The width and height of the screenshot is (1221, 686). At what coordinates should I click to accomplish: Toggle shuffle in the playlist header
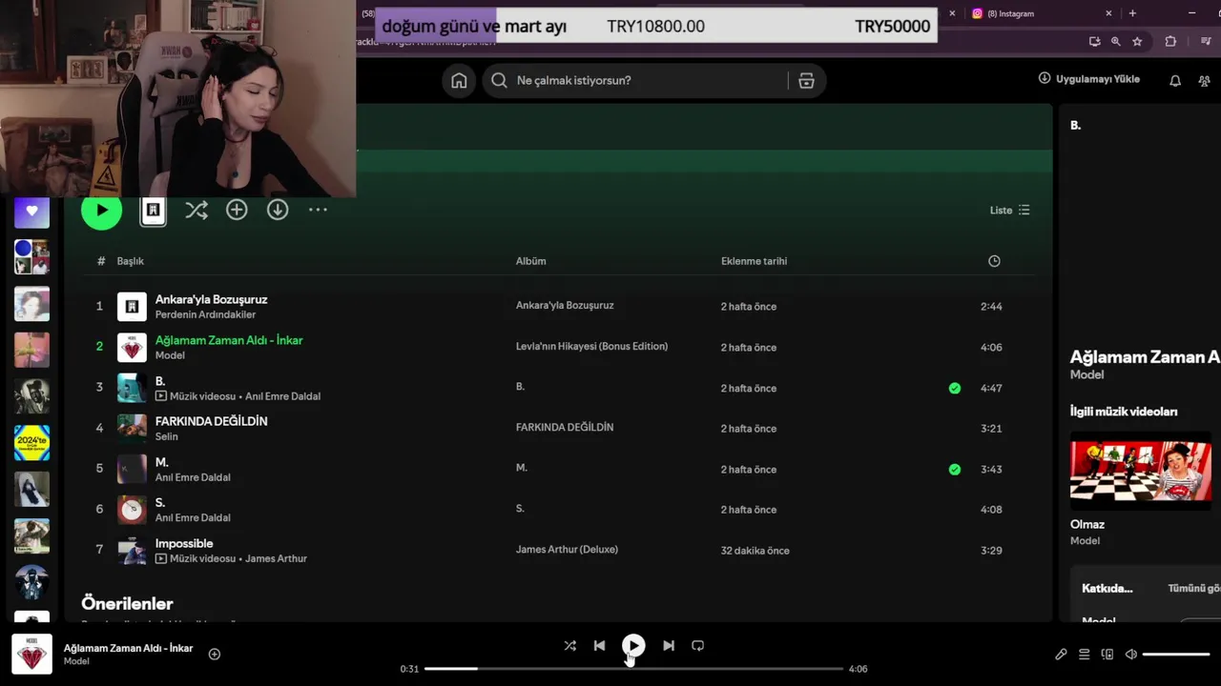tap(196, 210)
